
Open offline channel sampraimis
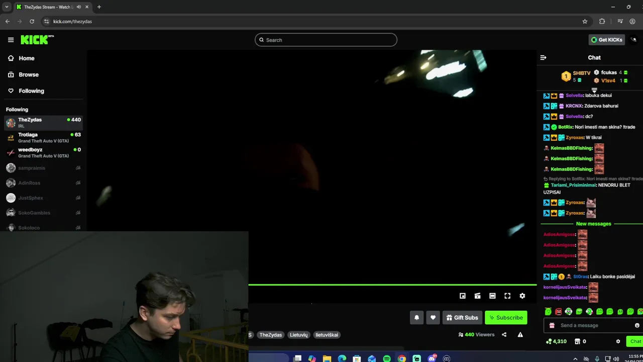[x=44, y=168]
